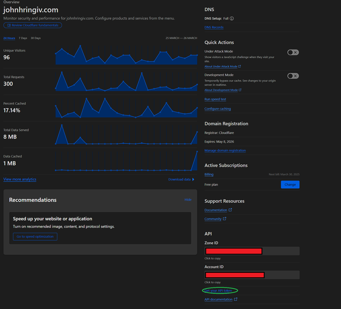Hide the Recommendations panel
This screenshot has width=341, height=309.
[188, 200]
